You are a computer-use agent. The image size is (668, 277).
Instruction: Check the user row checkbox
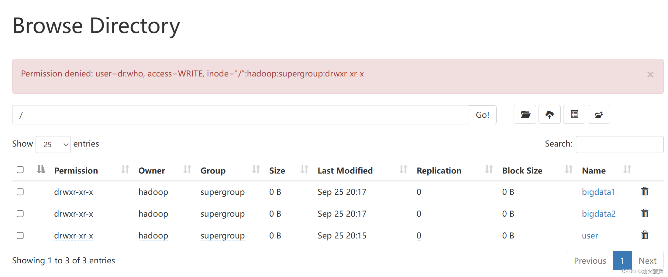tap(20, 235)
